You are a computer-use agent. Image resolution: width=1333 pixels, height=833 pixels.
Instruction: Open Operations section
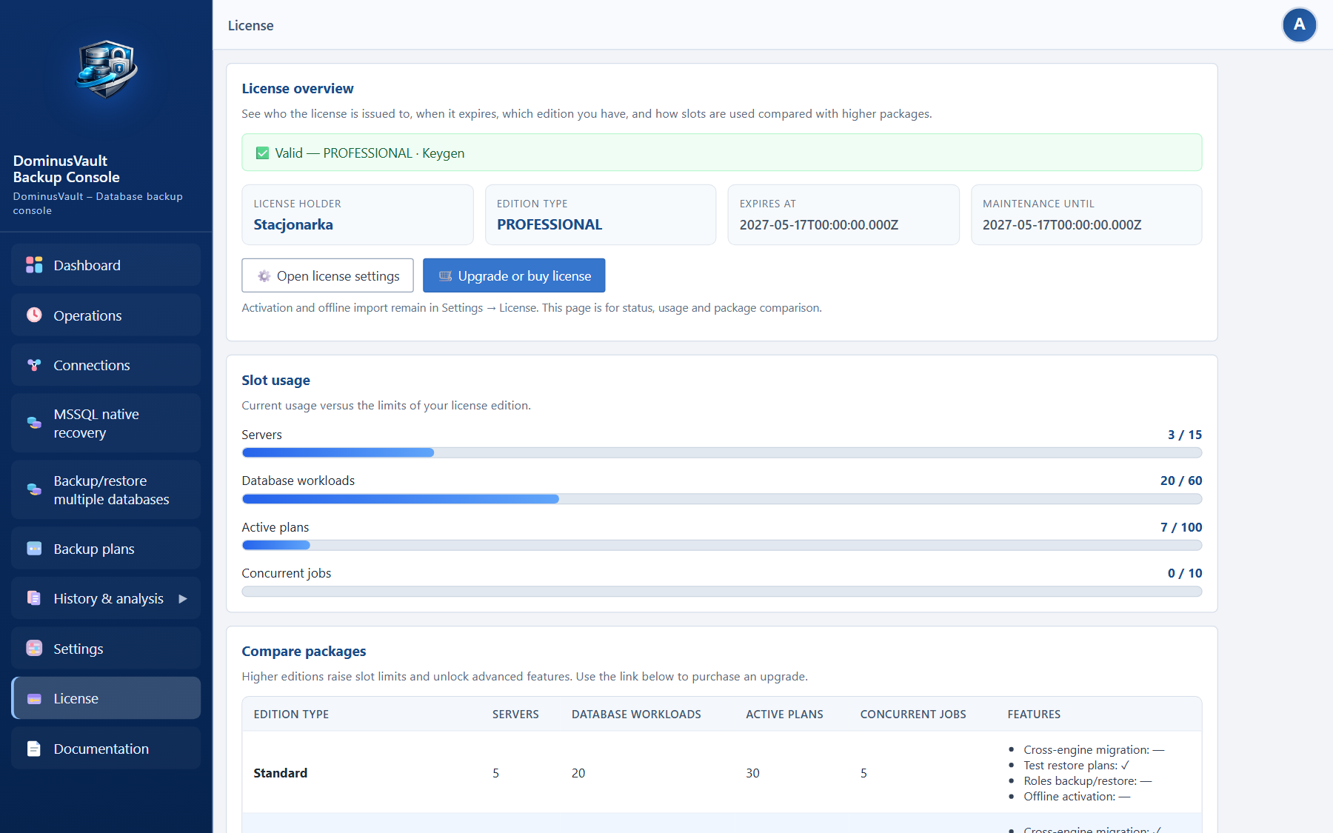pyautogui.click(x=106, y=315)
